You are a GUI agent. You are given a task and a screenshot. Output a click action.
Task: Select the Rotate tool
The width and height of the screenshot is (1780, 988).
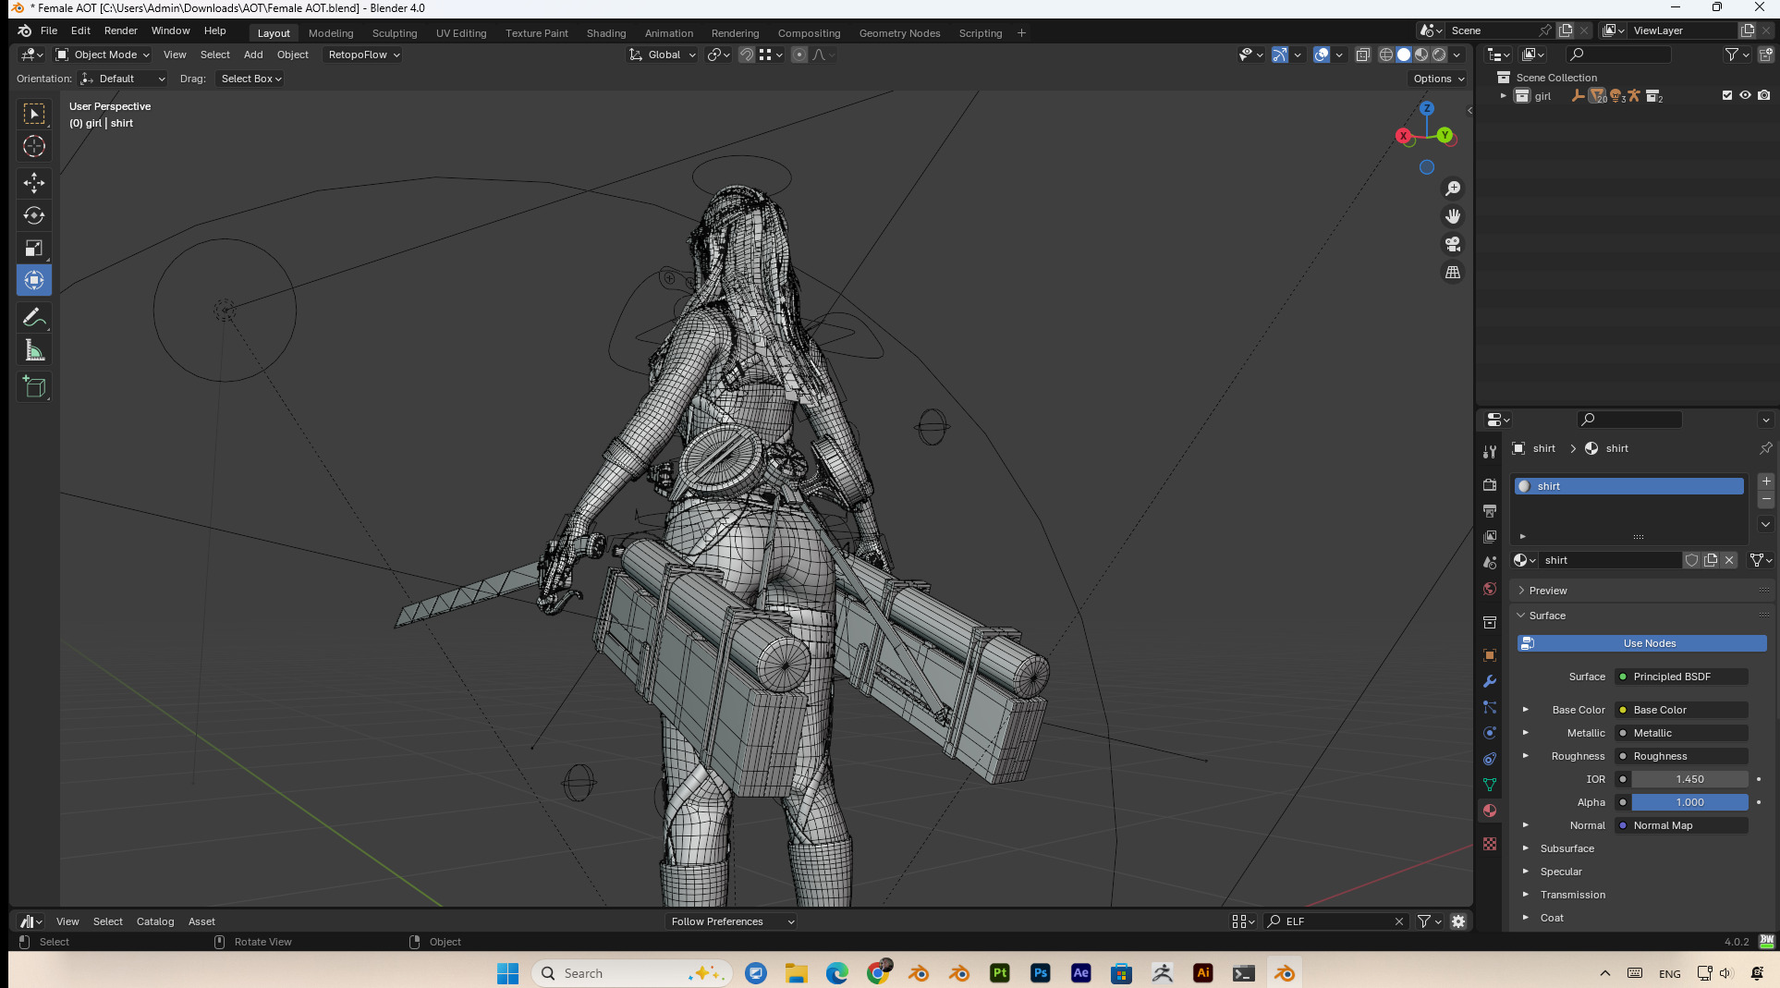[x=34, y=215]
